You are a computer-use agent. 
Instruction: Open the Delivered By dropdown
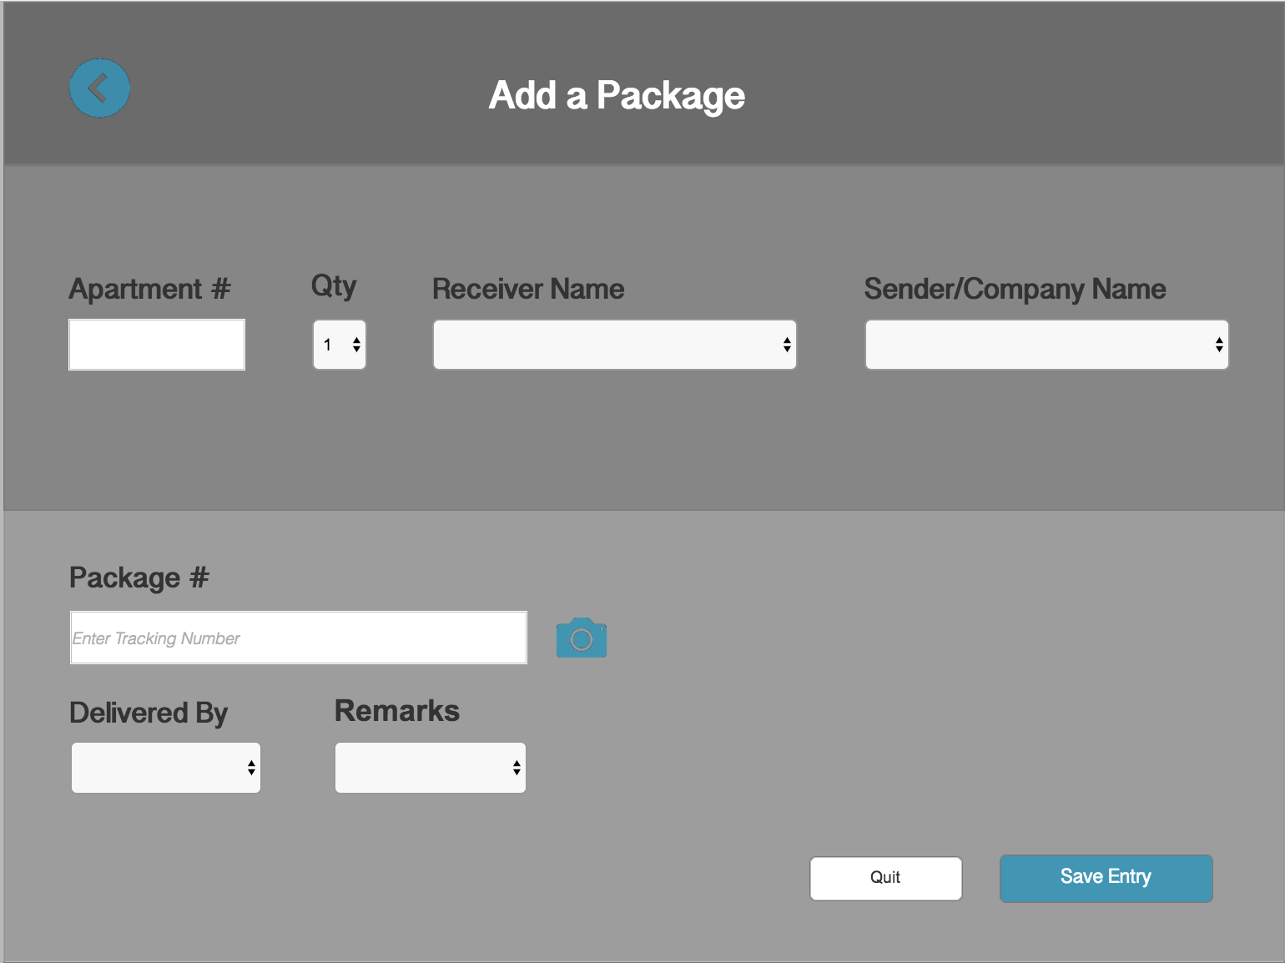(166, 768)
